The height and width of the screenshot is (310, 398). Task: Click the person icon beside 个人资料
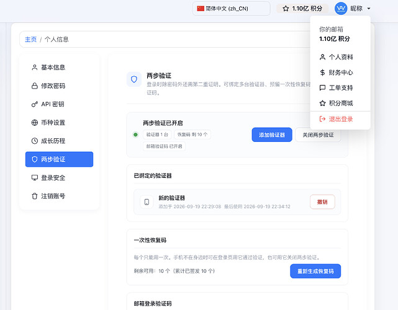click(x=322, y=57)
